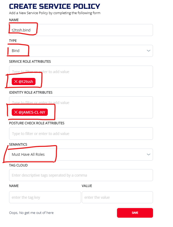This screenshot has height=227, width=173.
Task: Select the @JAMES-CL-NY tag label text
Action: [x=32, y=112]
